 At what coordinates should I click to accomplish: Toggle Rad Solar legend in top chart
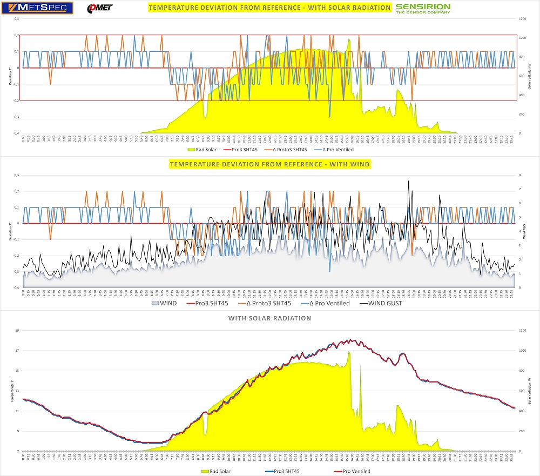click(x=203, y=149)
